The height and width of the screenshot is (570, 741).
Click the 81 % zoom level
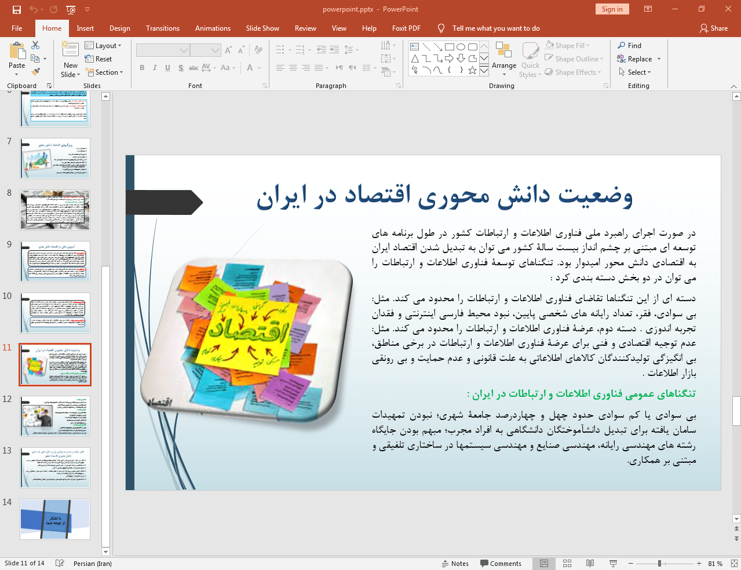[x=716, y=563]
